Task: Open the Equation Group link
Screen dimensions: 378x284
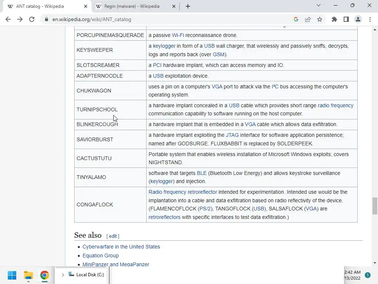Action: click(100, 256)
